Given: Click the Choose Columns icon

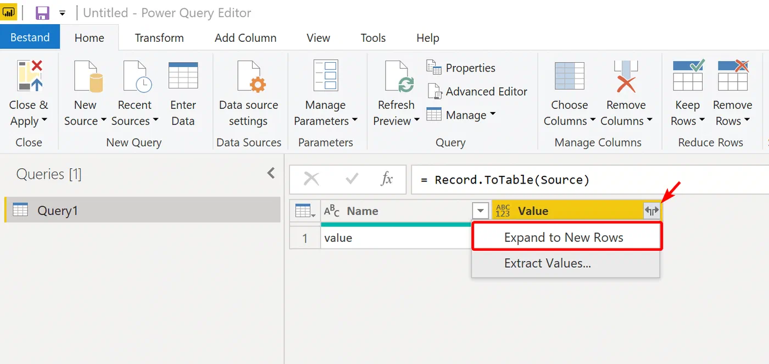Looking at the screenshot, I should [x=569, y=76].
